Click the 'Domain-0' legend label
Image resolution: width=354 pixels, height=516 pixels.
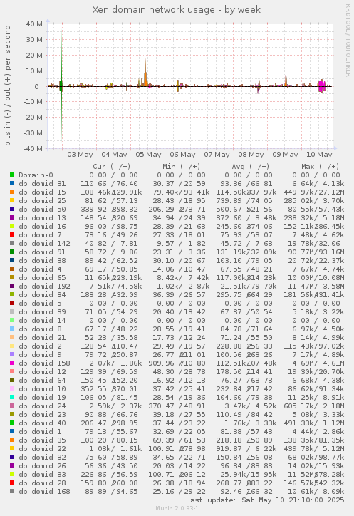36,175
